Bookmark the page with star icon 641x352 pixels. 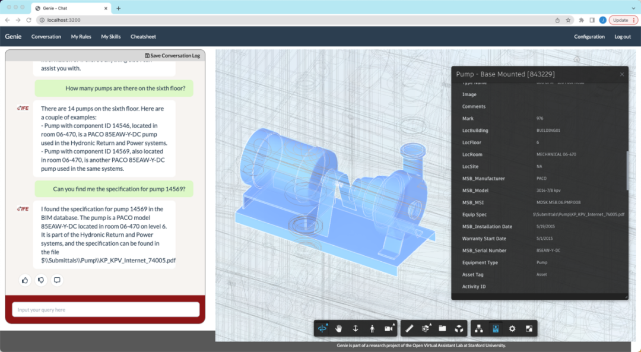[568, 20]
